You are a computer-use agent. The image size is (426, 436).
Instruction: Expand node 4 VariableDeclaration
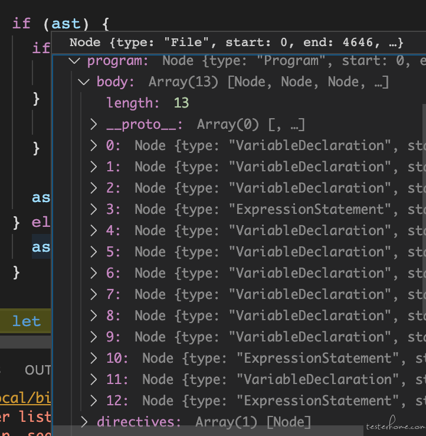click(x=94, y=231)
